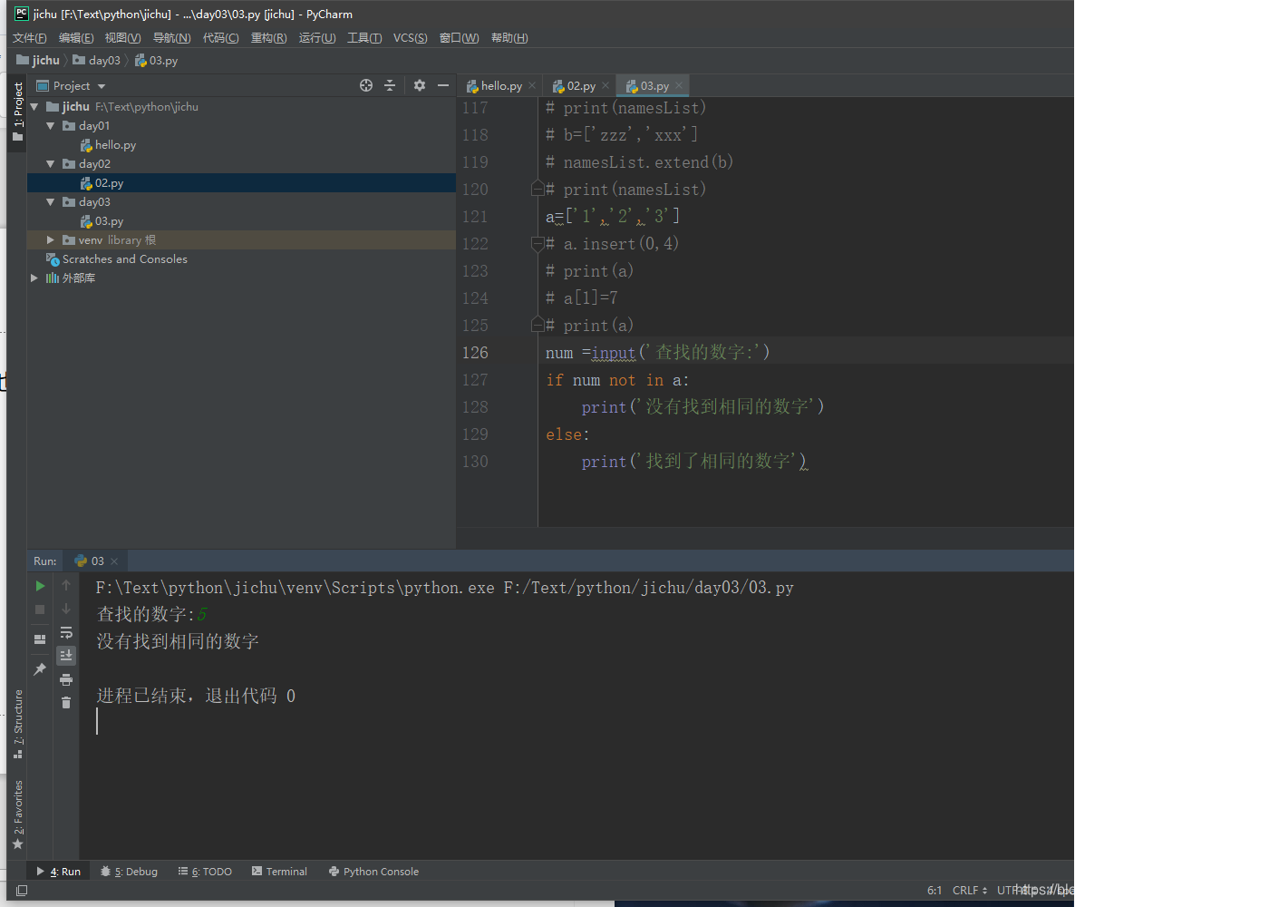
Task: Open the 工具(T) menu
Action: pyautogui.click(x=364, y=38)
